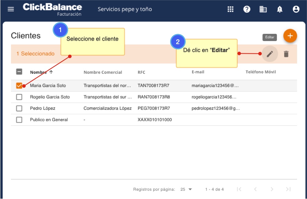The width and height of the screenshot is (307, 199).
Task: Click the ClickBalance Facturación logo
Action: coord(52,9)
